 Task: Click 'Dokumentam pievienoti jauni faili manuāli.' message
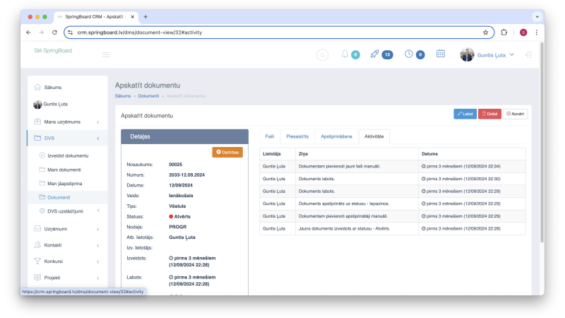coord(339,167)
